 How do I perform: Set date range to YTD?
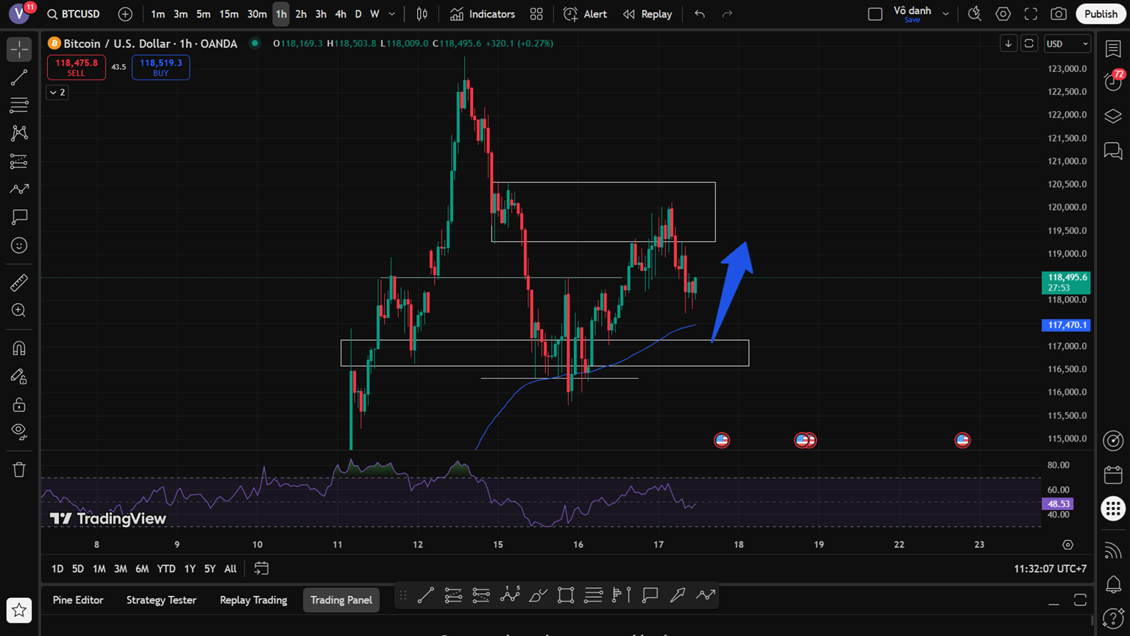(166, 568)
